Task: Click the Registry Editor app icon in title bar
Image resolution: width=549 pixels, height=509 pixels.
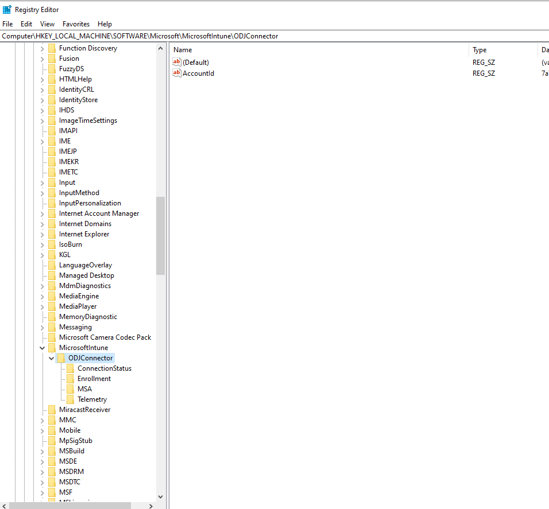Action: click(x=7, y=9)
